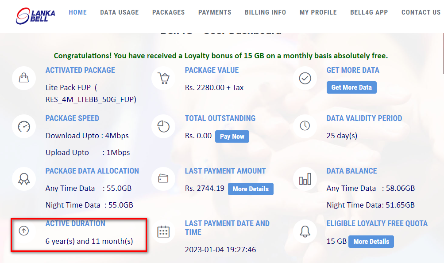The width and height of the screenshot is (444, 265).
Task: Navigate to PAYMENTS
Action: pos(215,12)
